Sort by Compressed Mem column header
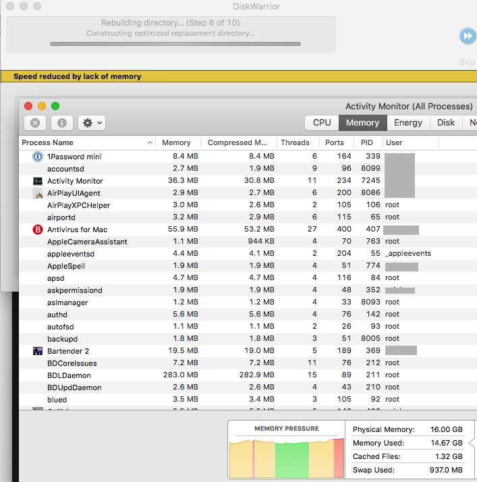Screen dimensions: 477x482 239,142
